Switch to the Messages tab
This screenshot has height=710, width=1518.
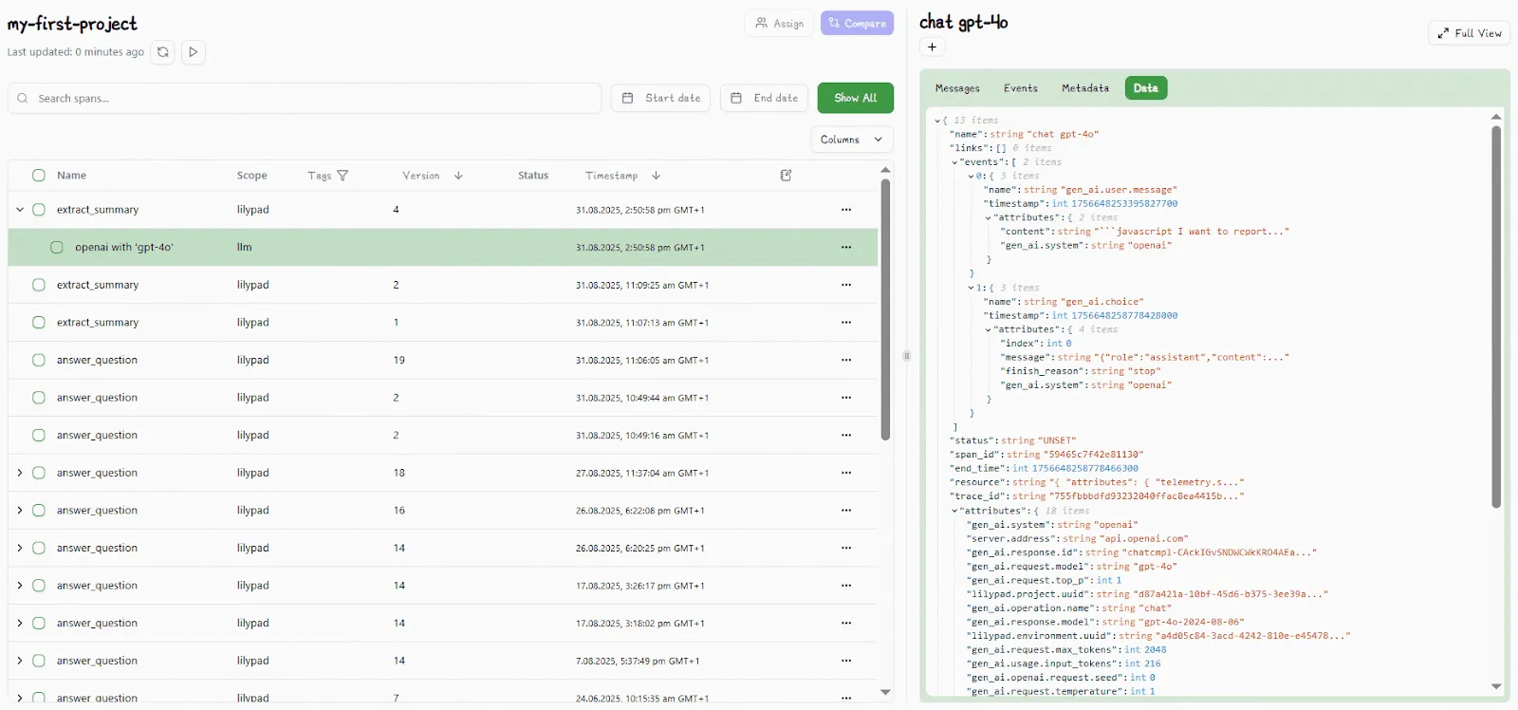(957, 88)
